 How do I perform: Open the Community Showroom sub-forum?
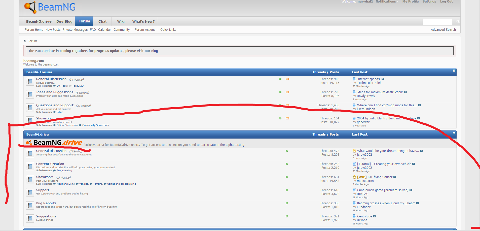[x=96, y=125]
